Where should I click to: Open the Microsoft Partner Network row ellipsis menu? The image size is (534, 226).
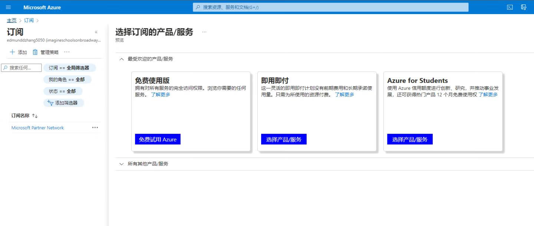pyautogui.click(x=95, y=127)
